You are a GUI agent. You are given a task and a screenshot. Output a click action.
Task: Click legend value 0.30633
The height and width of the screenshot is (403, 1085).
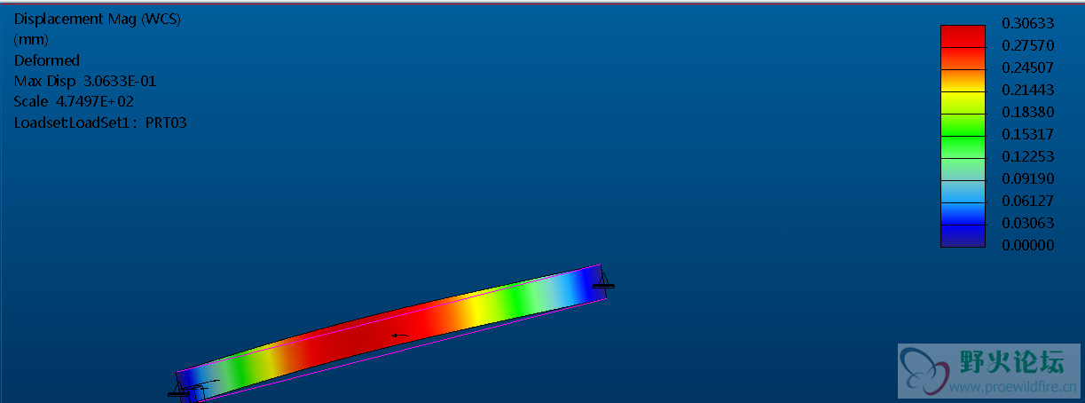pyautogui.click(x=1027, y=23)
